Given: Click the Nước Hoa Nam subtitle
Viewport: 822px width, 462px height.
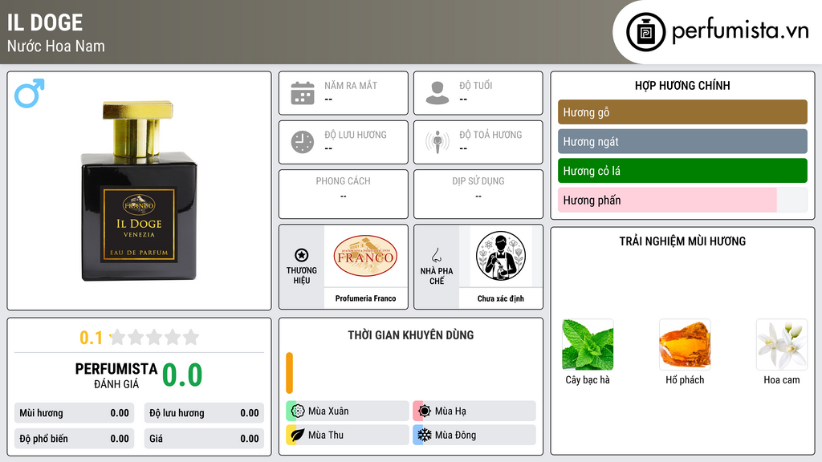Looking at the screenshot, I should point(55,46).
